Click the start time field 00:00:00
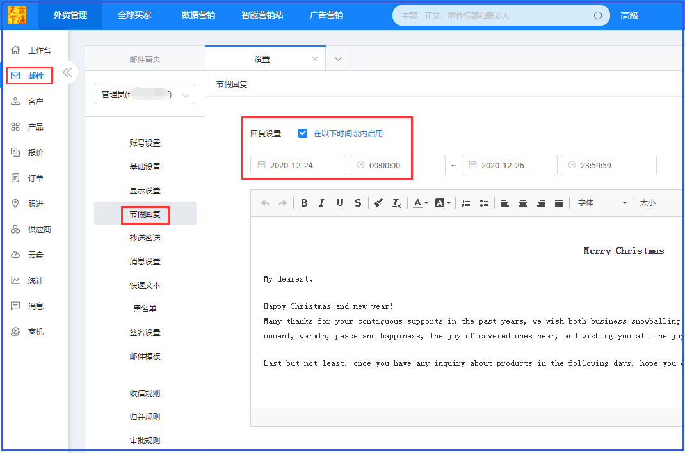Image resolution: width=685 pixels, height=453 pixels. pos(397,165)
